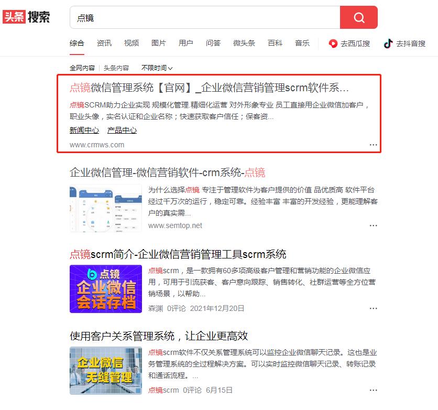
Task: Switch to 头条内容 filter
Action: pos(116,67)
